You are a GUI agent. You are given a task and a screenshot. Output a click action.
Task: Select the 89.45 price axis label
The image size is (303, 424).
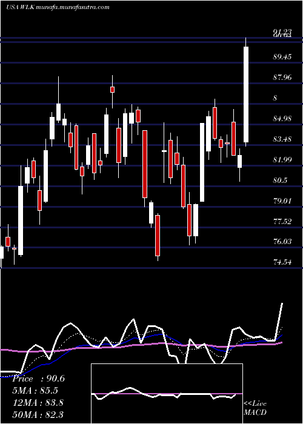[x=282, y=57]
